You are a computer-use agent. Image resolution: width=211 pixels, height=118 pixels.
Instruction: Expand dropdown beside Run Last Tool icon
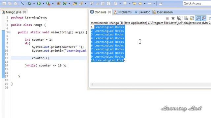(x=53, y=4)
